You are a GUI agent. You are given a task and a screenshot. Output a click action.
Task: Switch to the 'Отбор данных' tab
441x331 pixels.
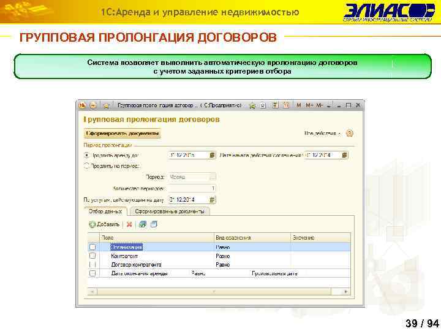pyautogui.click(x=105, y=211)
